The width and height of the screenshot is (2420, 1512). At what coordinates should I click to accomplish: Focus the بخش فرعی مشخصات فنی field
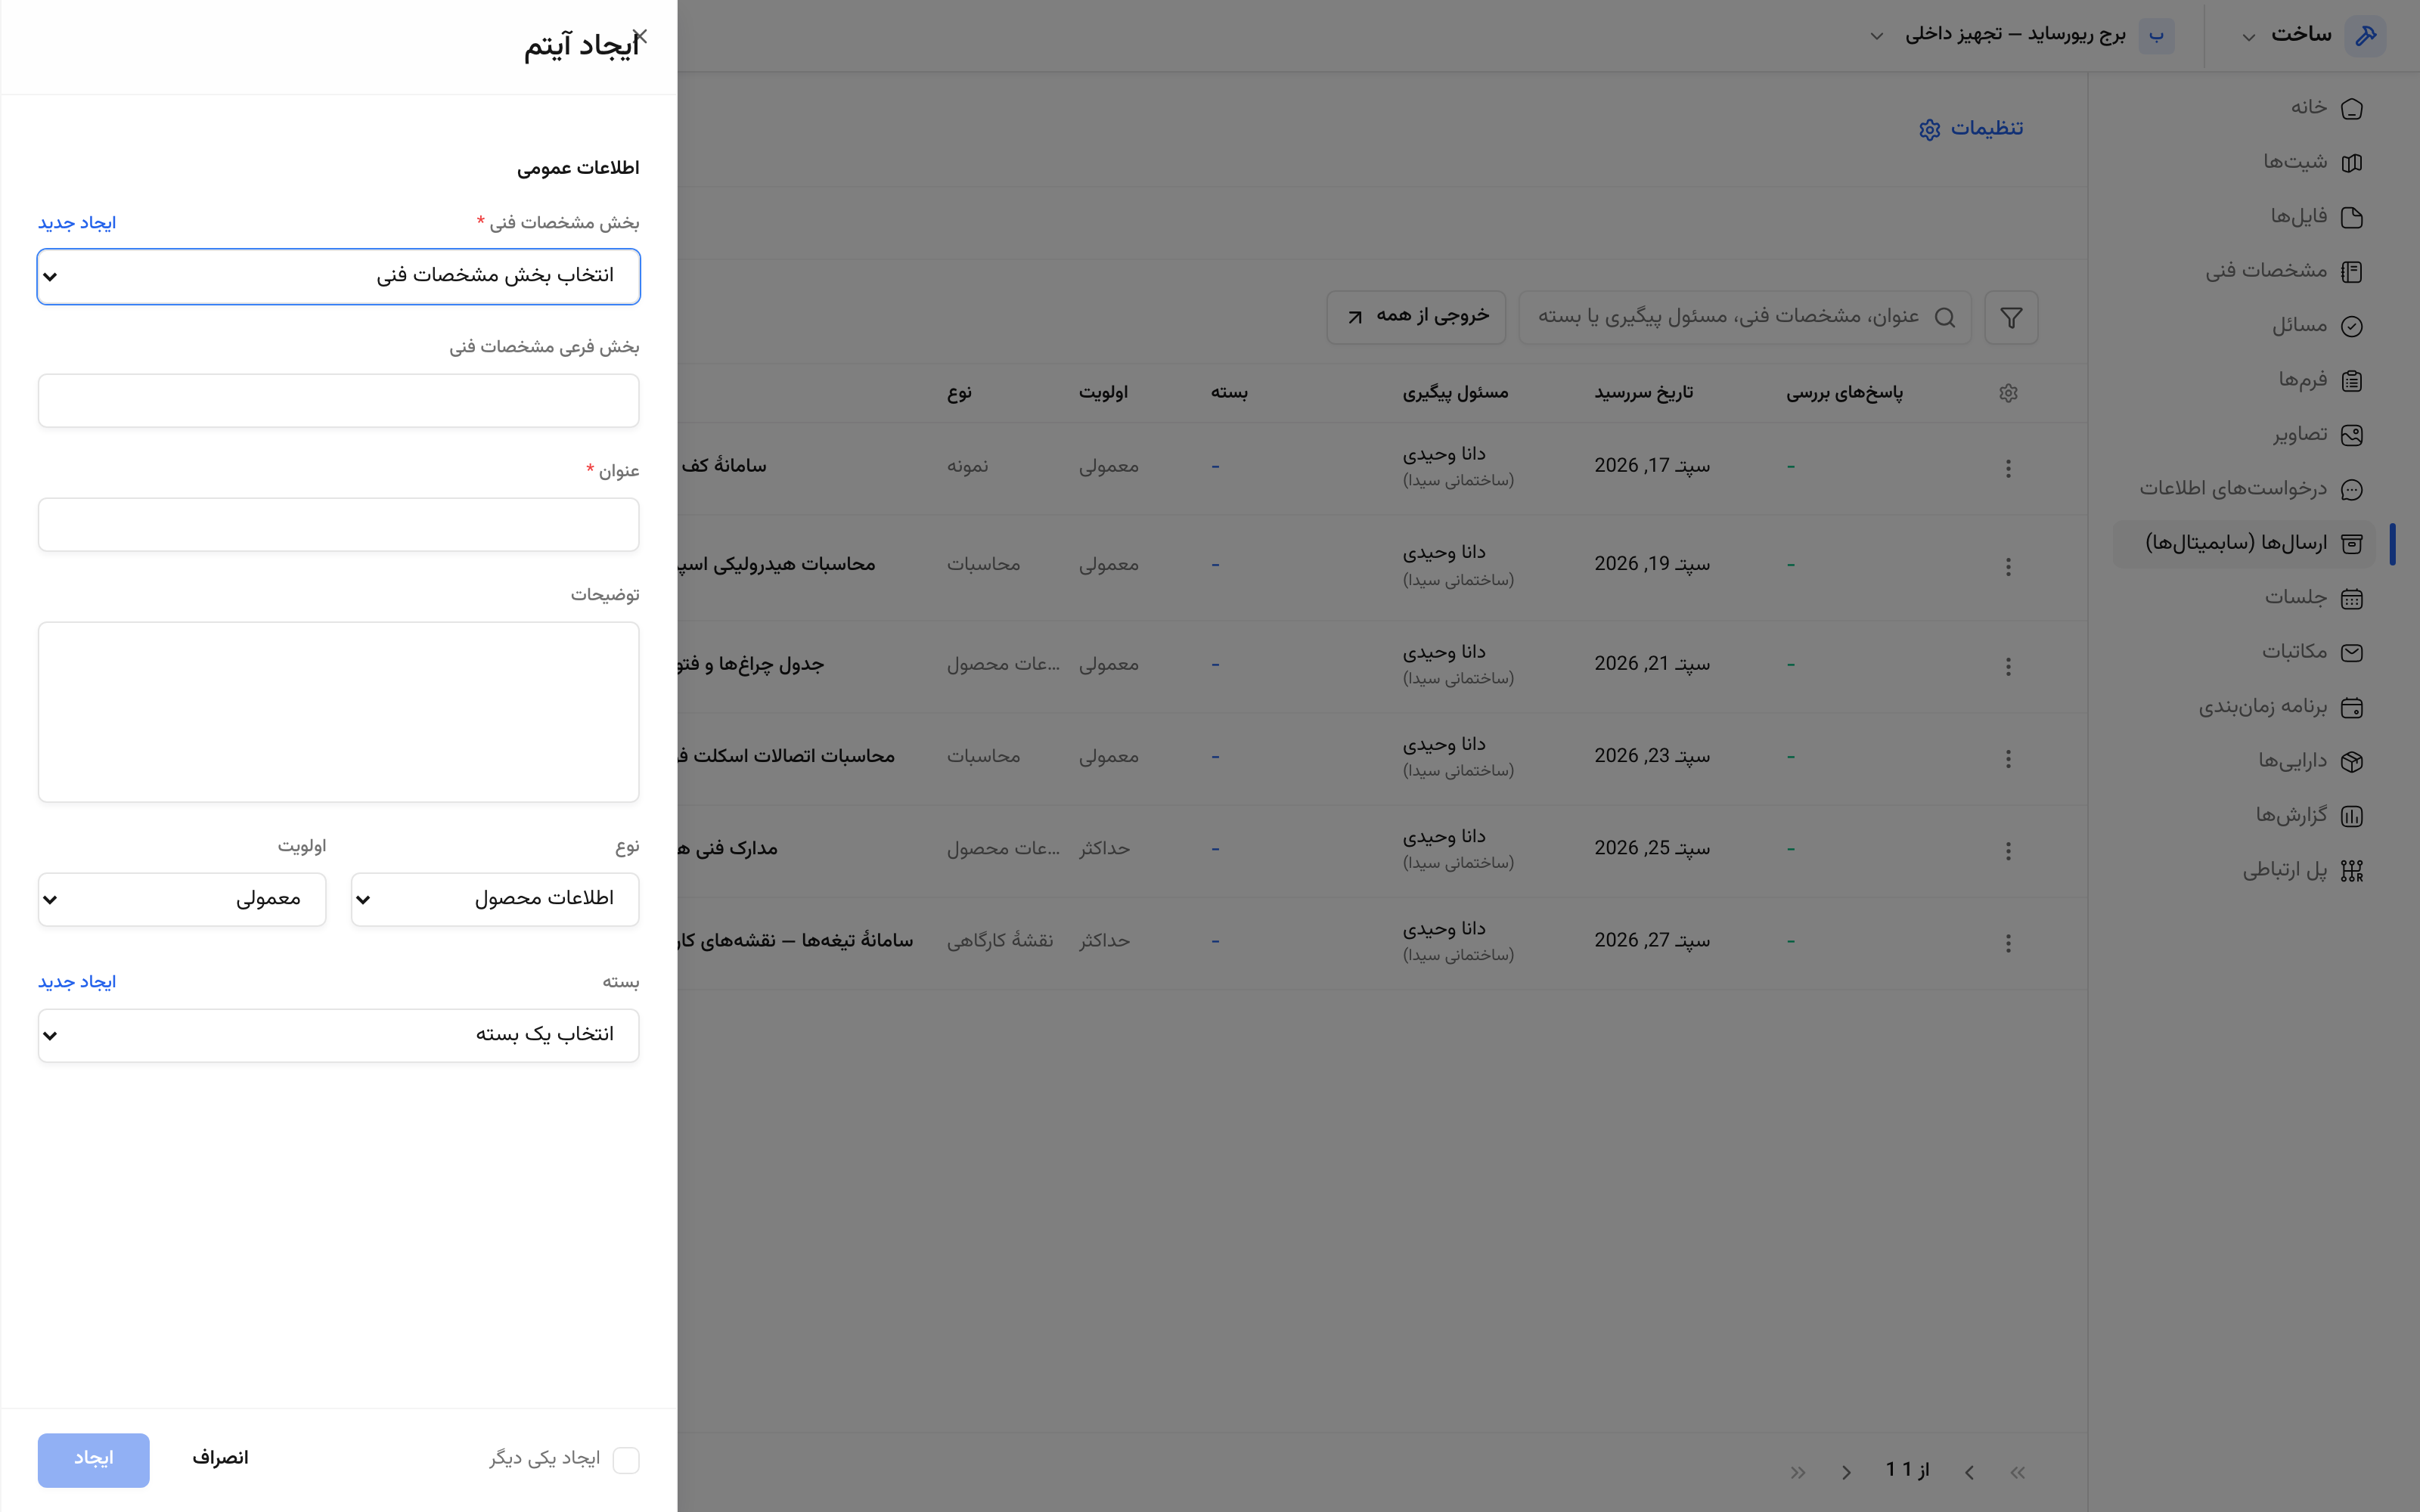click(338, 400)
